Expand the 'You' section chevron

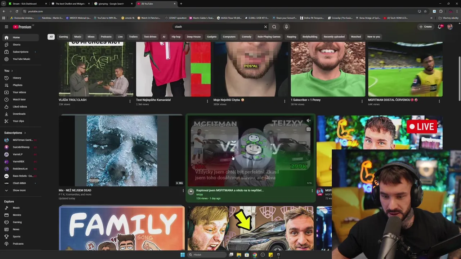click(x=12, y=71)
